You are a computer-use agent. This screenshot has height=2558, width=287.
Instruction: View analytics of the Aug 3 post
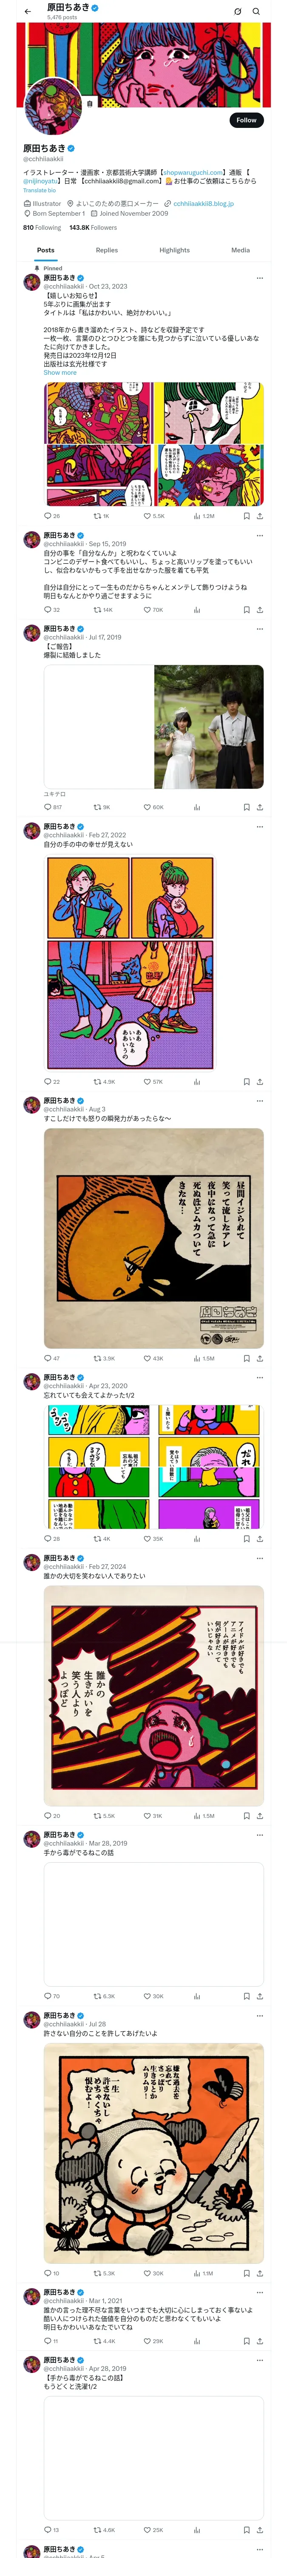pos(203,1358)
